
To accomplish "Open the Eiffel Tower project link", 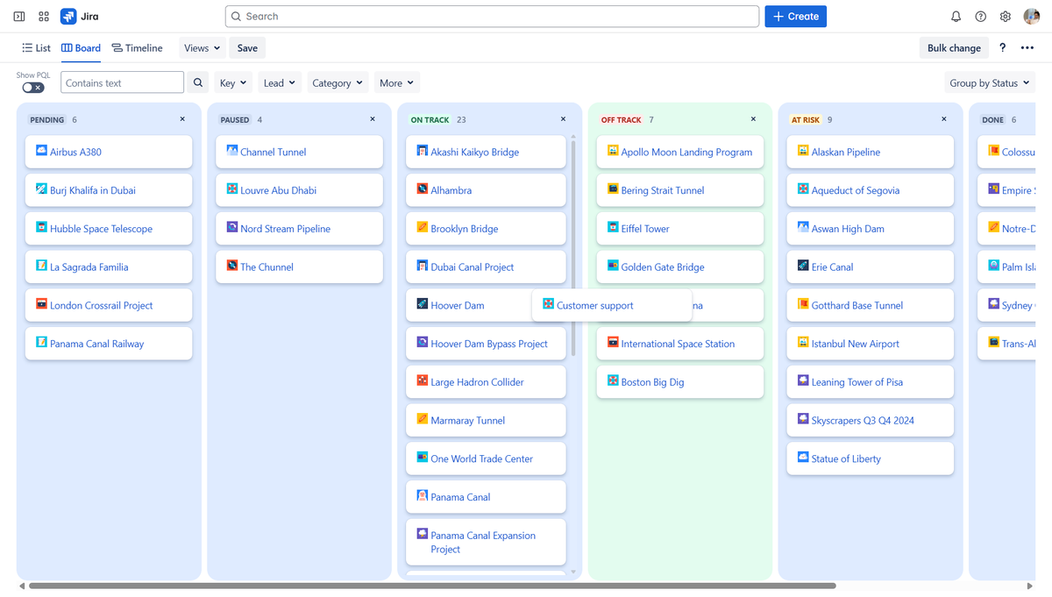I will tap(645, 229).
